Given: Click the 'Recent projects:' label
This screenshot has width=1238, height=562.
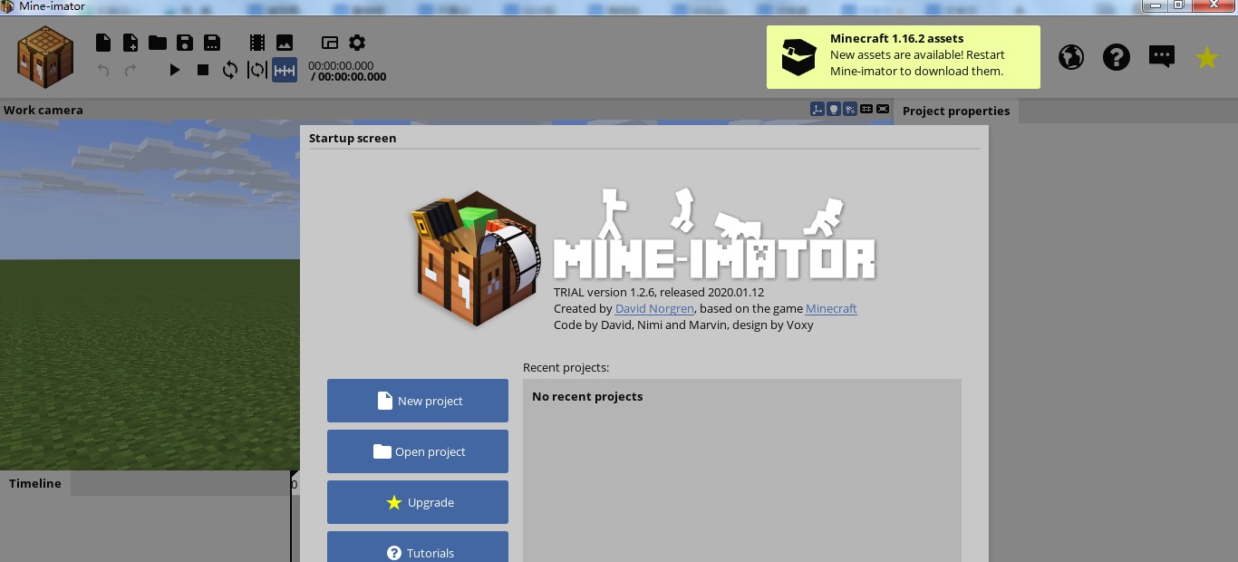Looking at the screenshot, I should [566, 367].
